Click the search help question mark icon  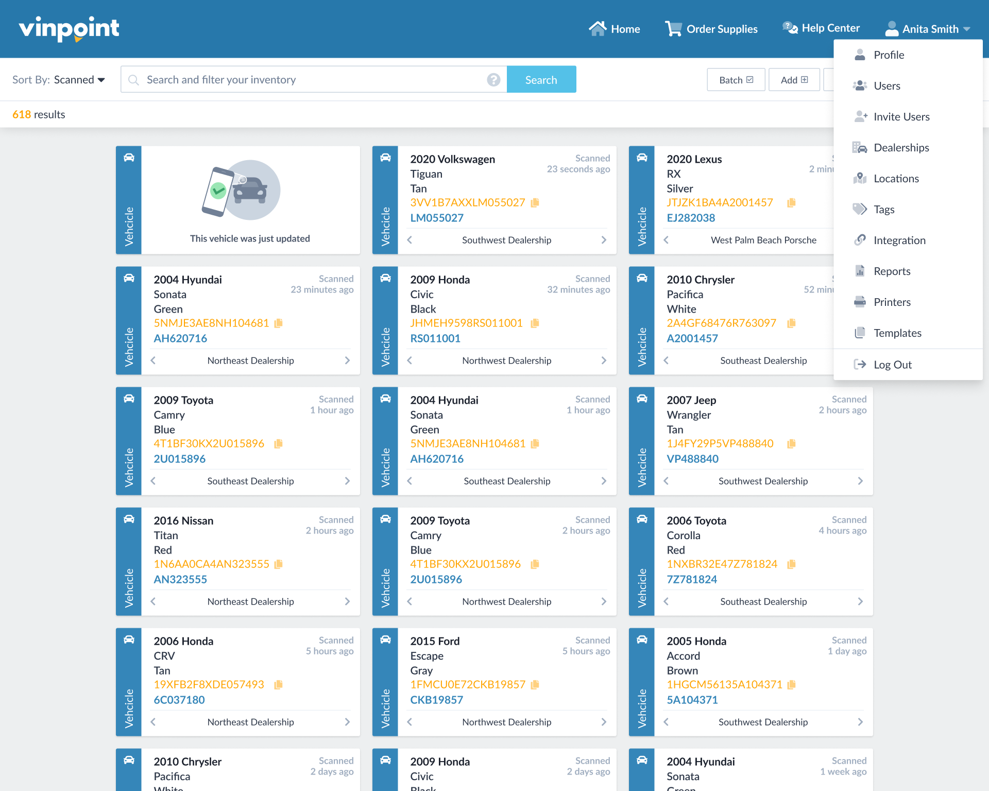point(493,80)
